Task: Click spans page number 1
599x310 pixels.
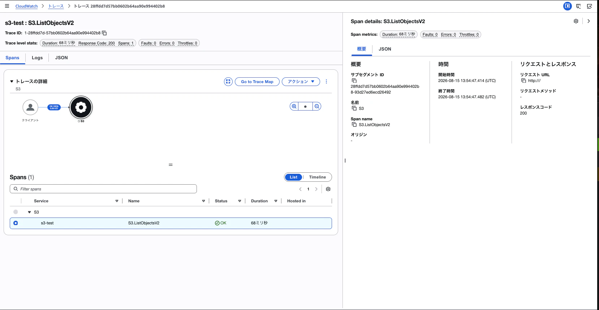Action: (308, 189)
